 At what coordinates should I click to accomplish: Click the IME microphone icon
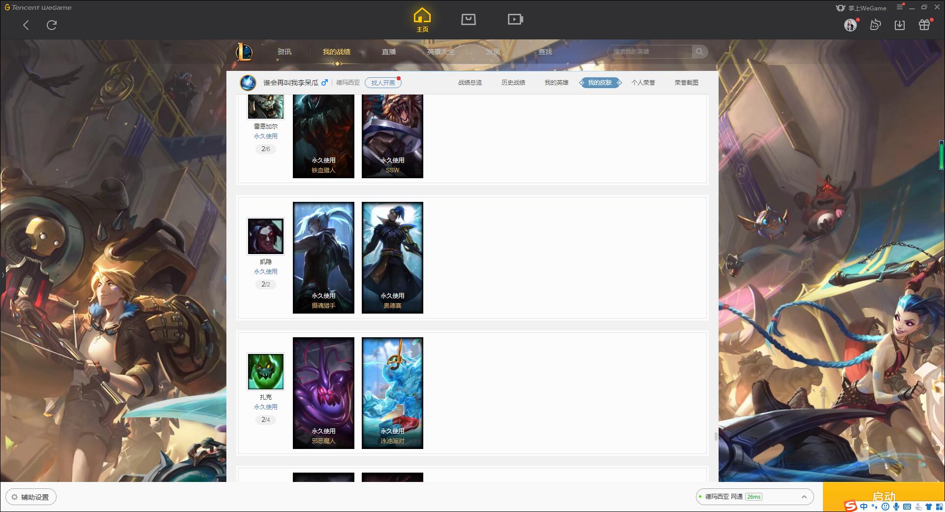pyautogui.click(x=896, y=507)
